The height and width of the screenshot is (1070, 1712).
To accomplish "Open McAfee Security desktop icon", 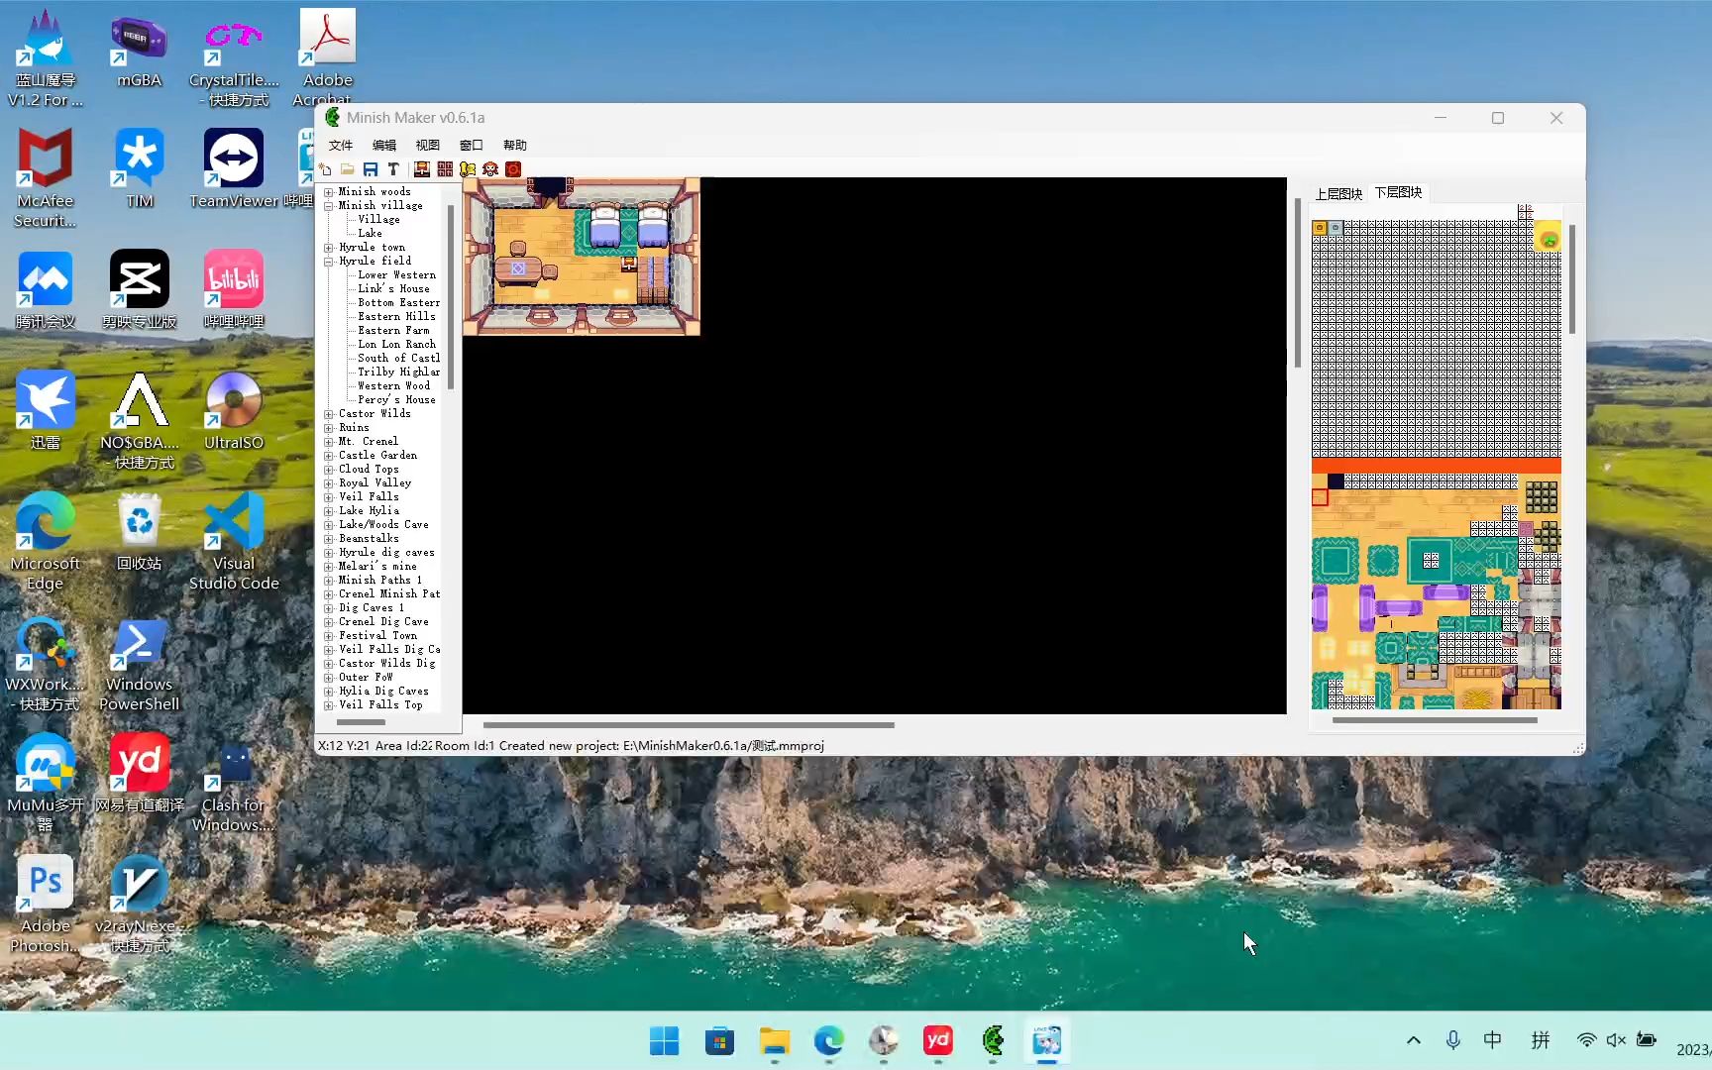I will (45, 178).
